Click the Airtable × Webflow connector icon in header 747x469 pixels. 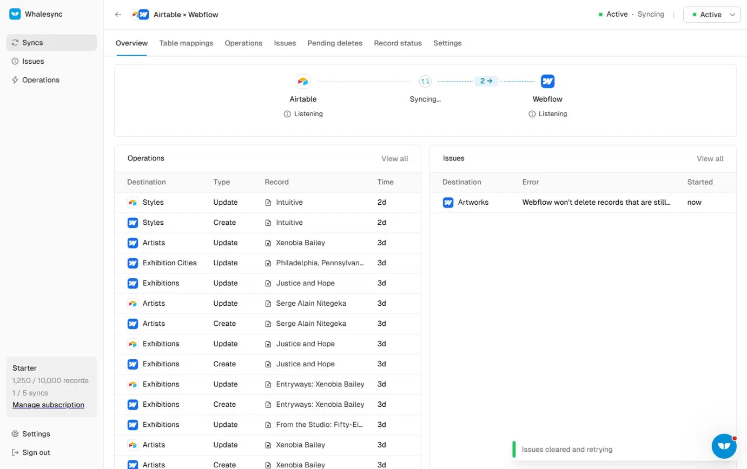[141, 15]
